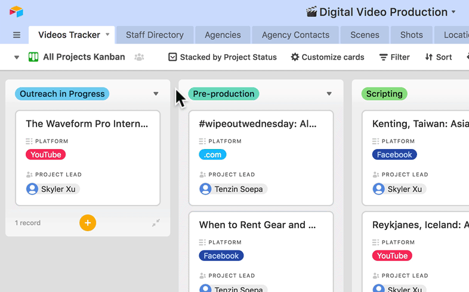Viewport: 469px width, 292px height.
Task: Click YouTube tag on Waveform Pro card
Action: 46,155
